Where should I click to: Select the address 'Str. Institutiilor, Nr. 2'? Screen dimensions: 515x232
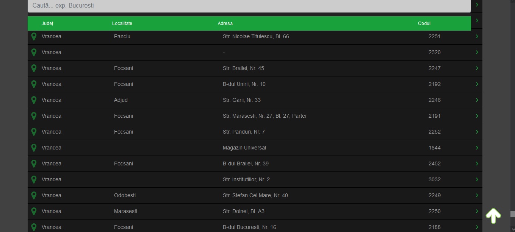point(246,179)
